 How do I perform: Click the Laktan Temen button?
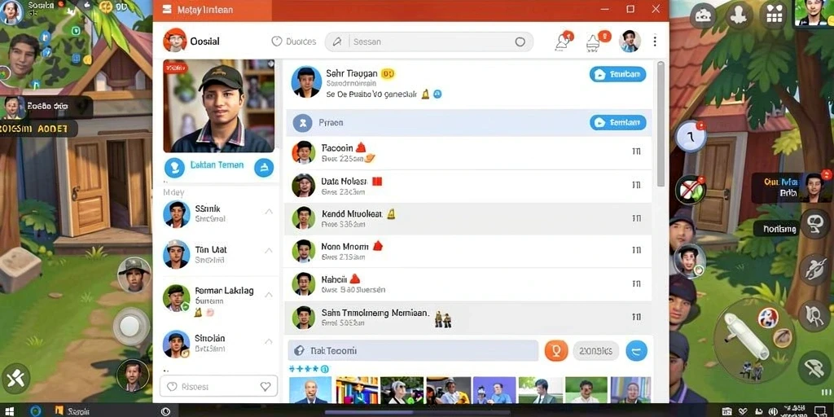point(217,165)
